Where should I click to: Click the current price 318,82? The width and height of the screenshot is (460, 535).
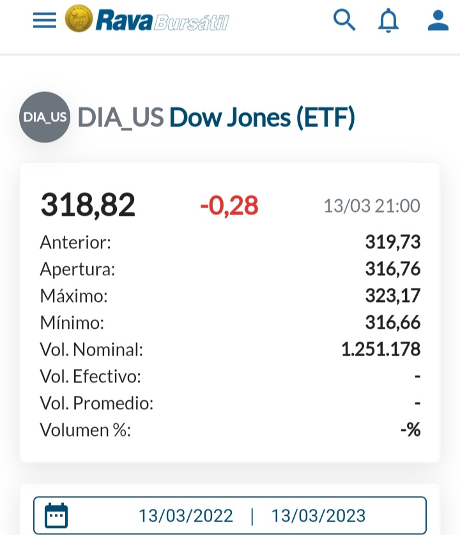[x=88, y=206]
